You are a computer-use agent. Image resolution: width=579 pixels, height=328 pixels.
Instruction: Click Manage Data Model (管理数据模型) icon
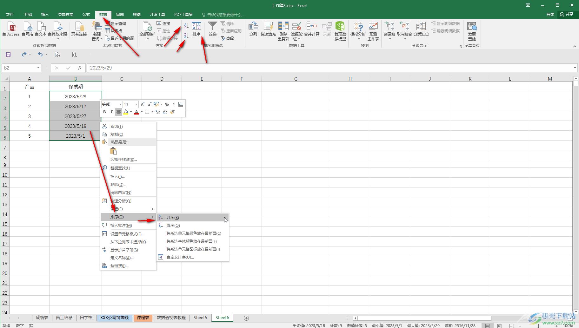pyautogui.click(x=340, y=31)
